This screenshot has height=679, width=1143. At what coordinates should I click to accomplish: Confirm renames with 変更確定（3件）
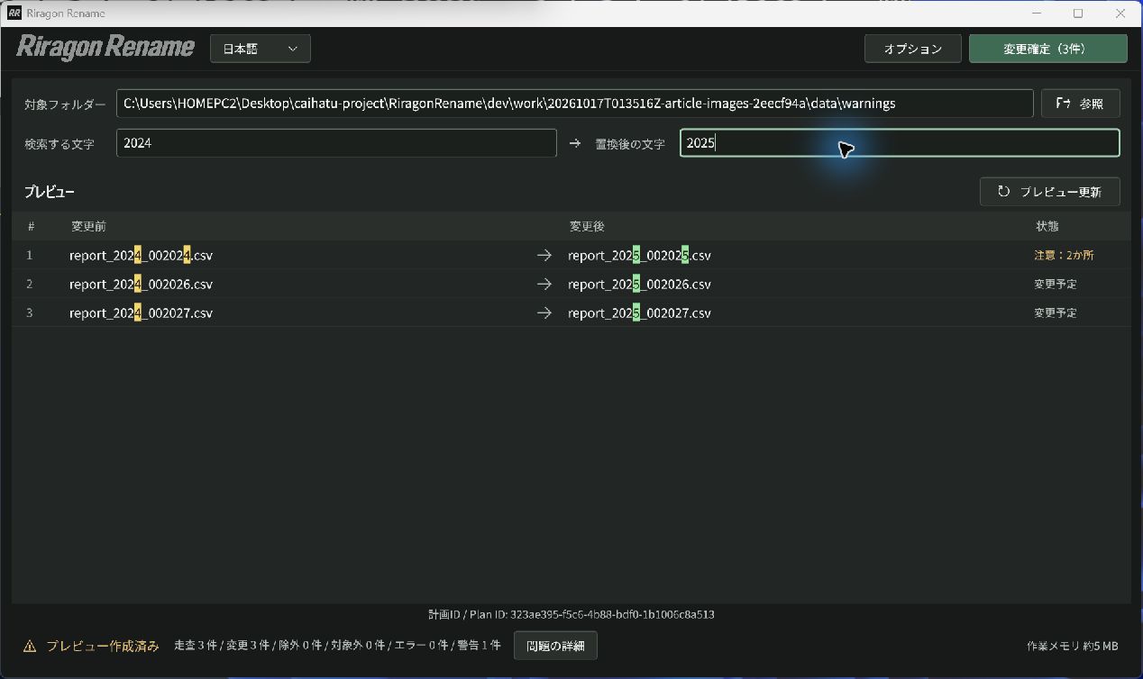point(1047,49)
